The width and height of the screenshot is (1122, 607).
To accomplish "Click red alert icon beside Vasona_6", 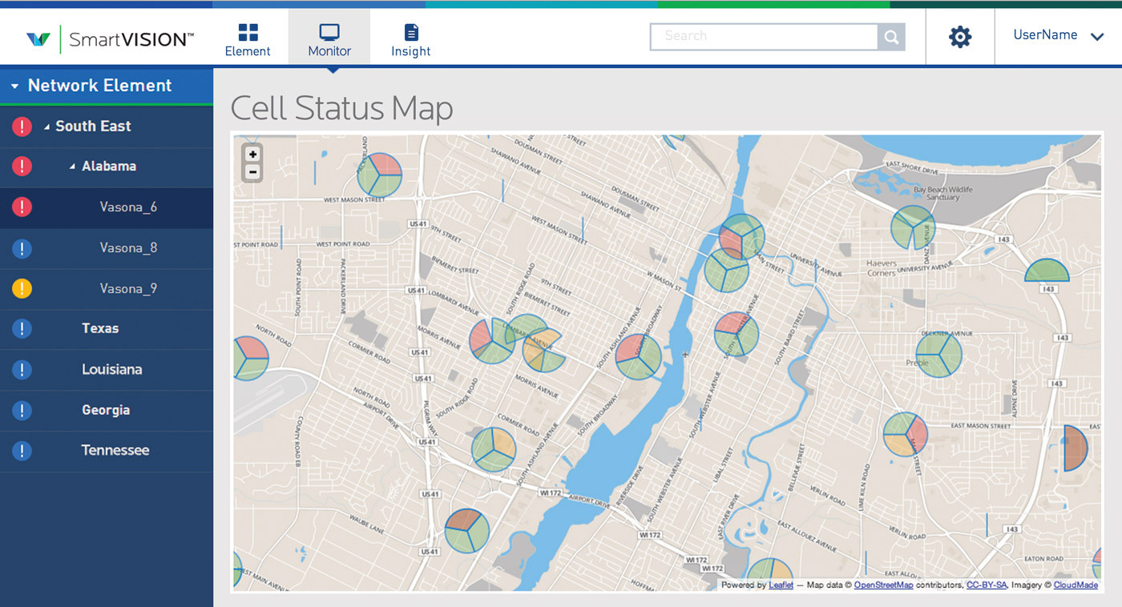I will (x=22, y=207).
